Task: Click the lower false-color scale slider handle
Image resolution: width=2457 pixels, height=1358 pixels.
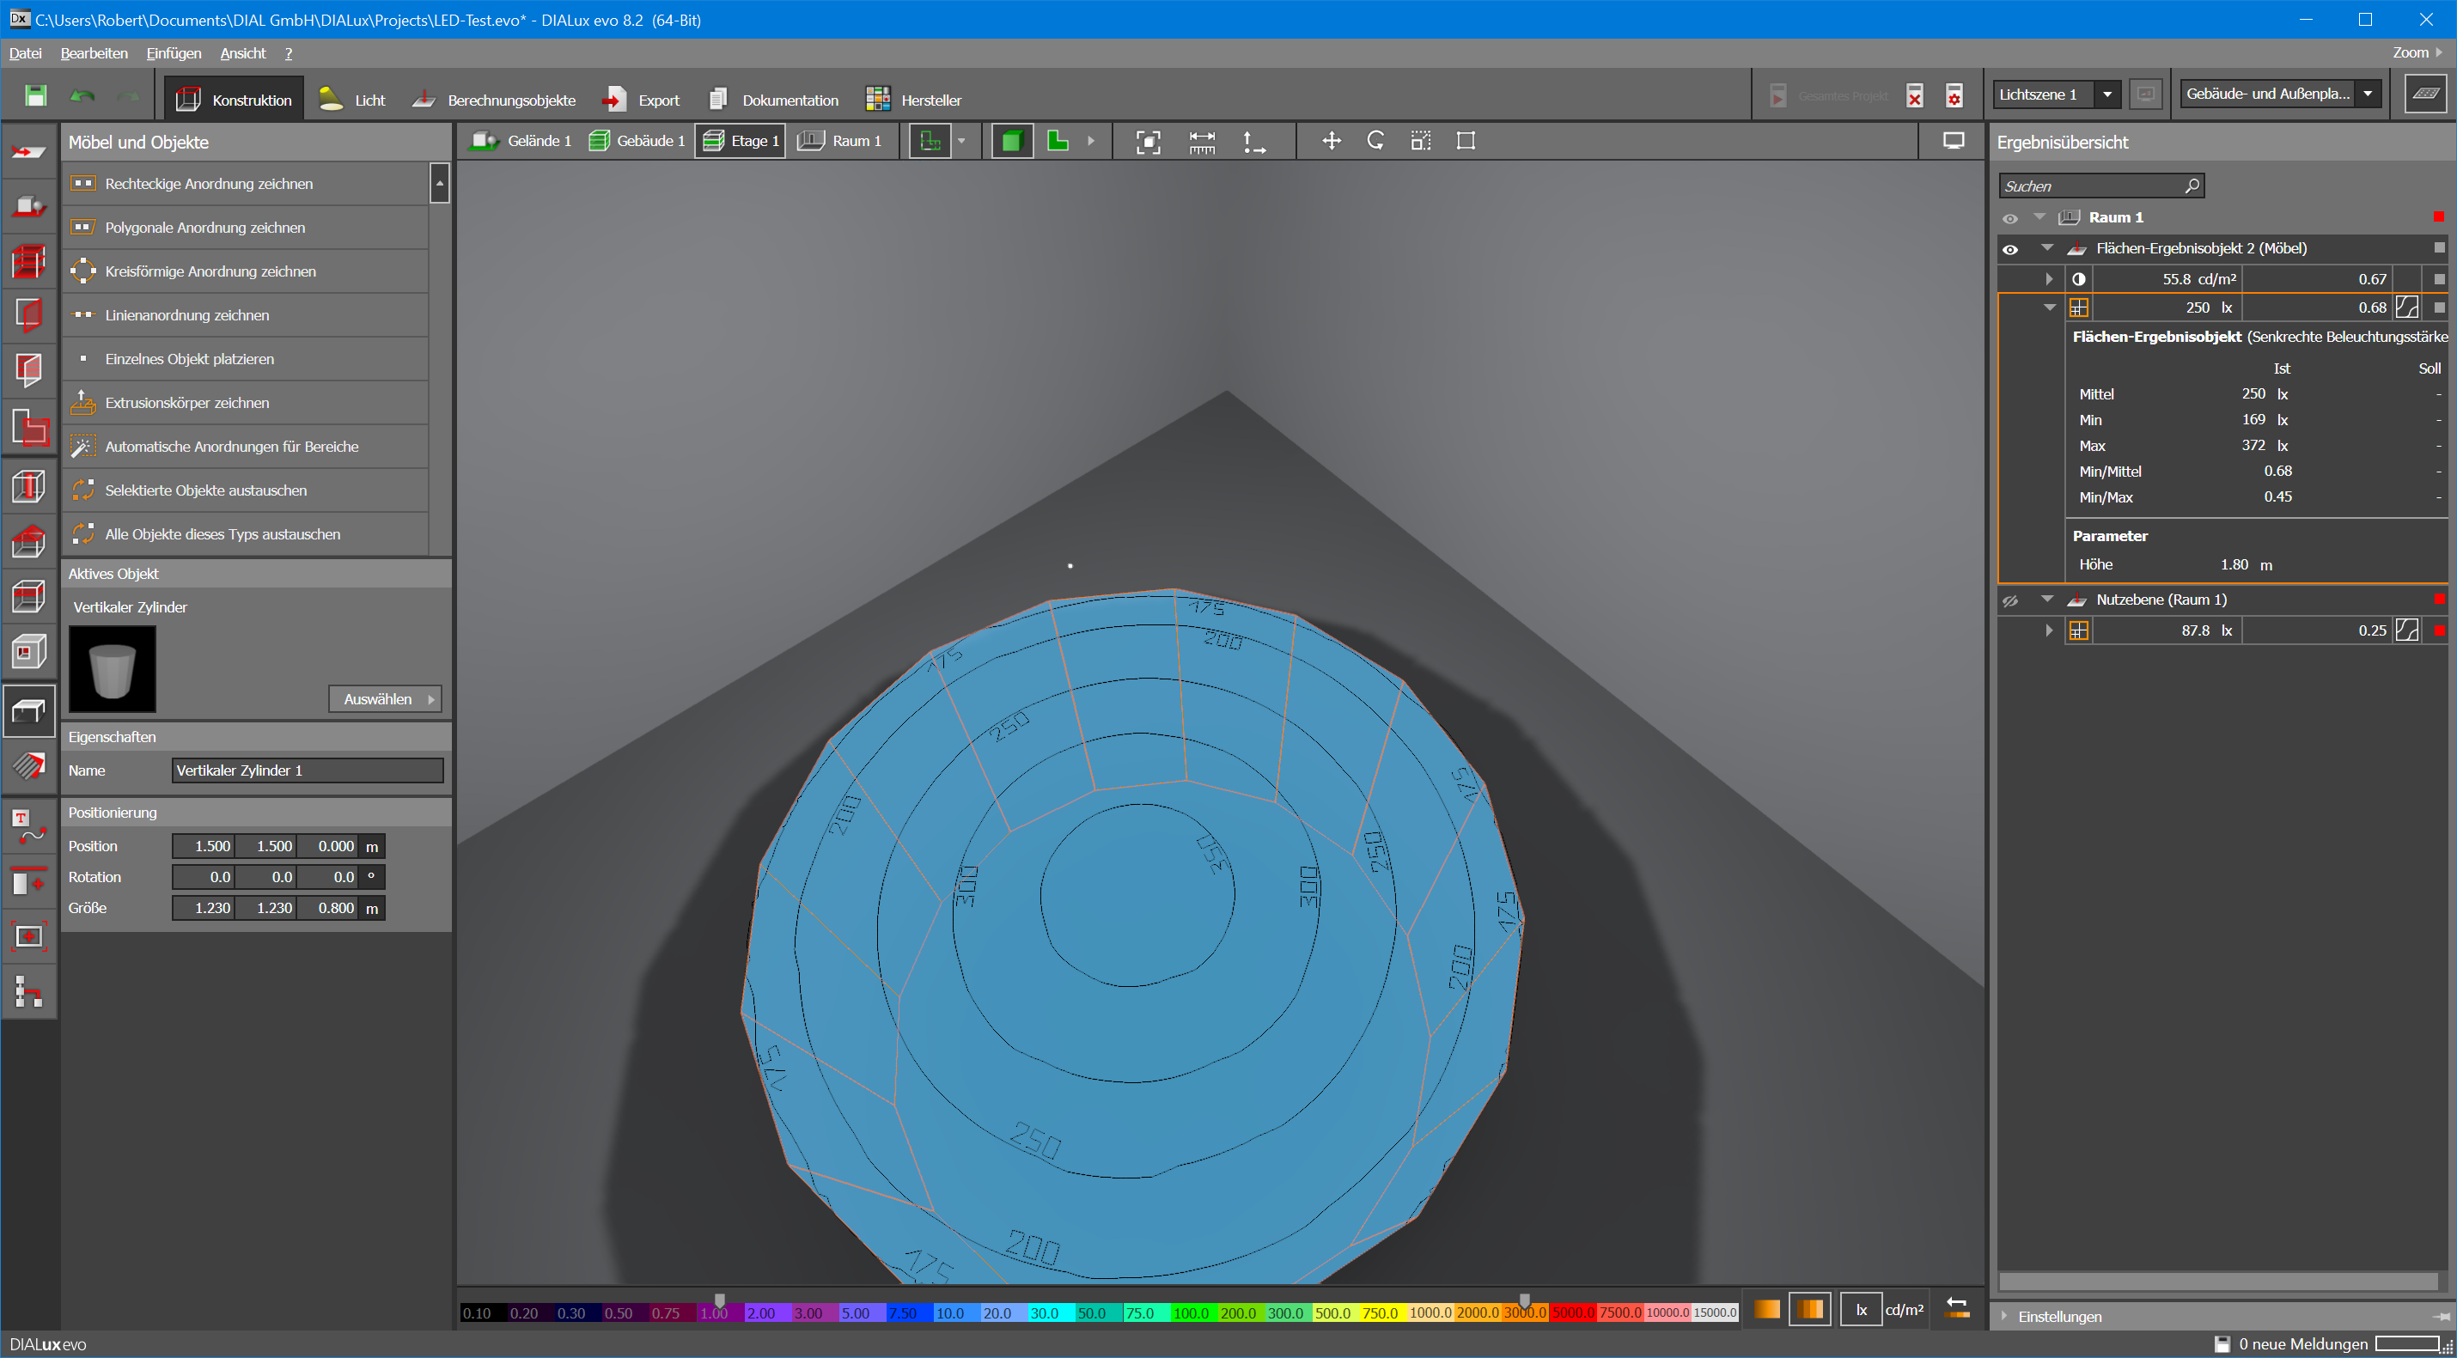Action: click(720, 1300)
